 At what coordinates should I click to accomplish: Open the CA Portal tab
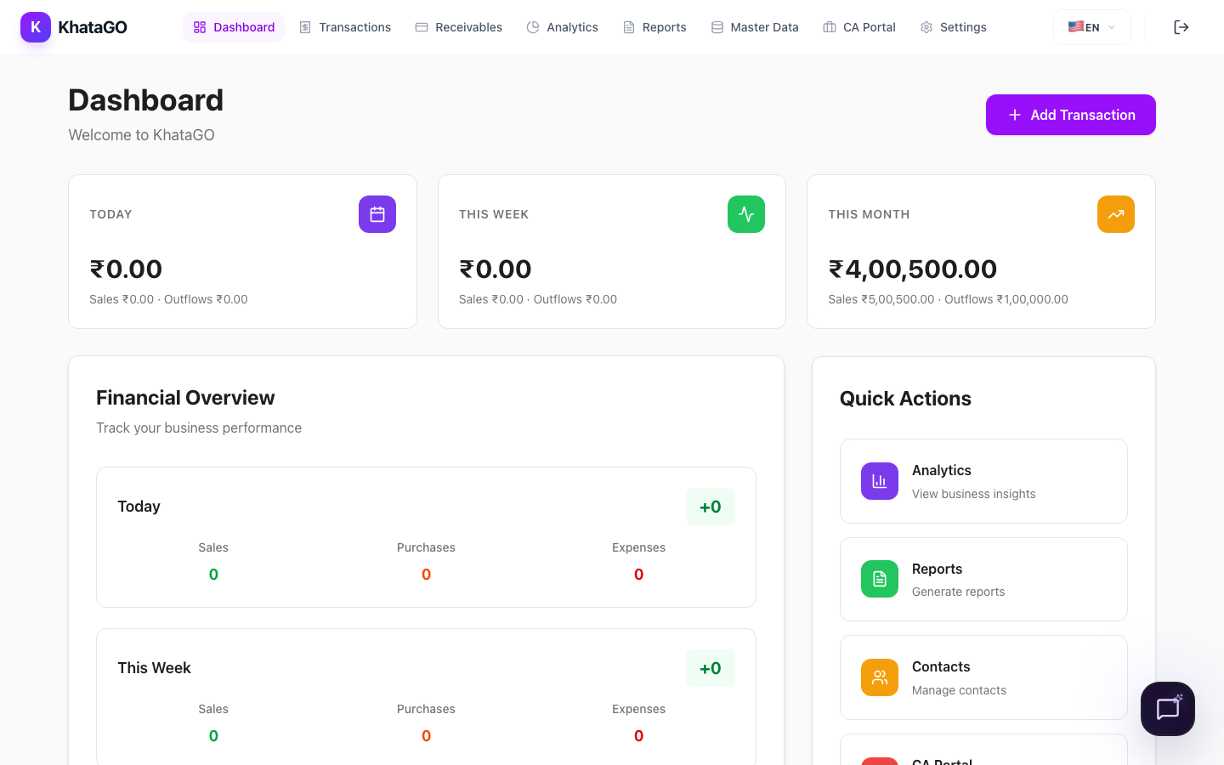tap(858, 26)
